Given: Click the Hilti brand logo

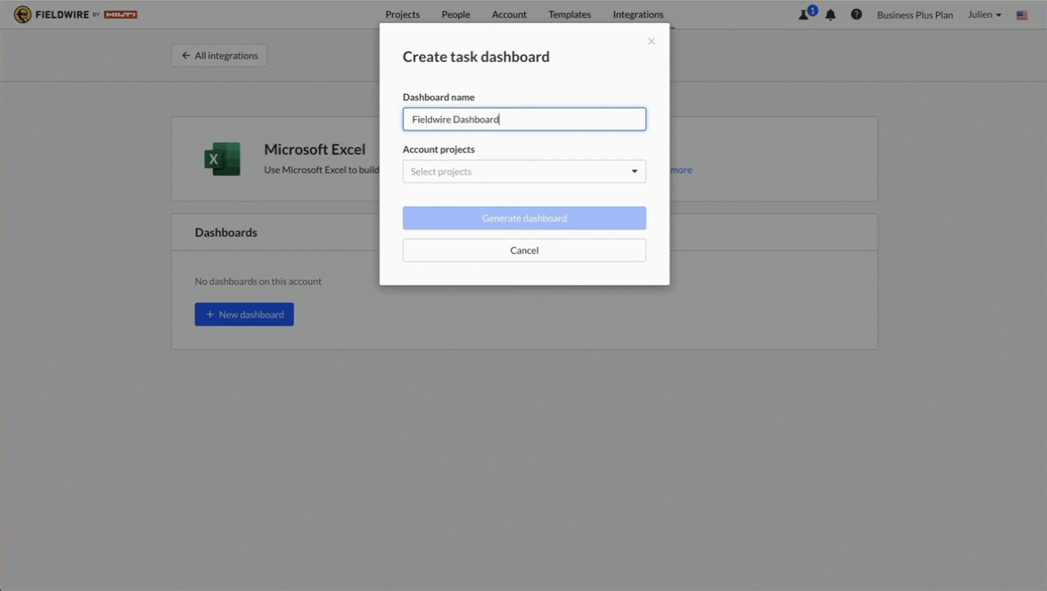Looking at the screenshot, I should click(121, 14).
